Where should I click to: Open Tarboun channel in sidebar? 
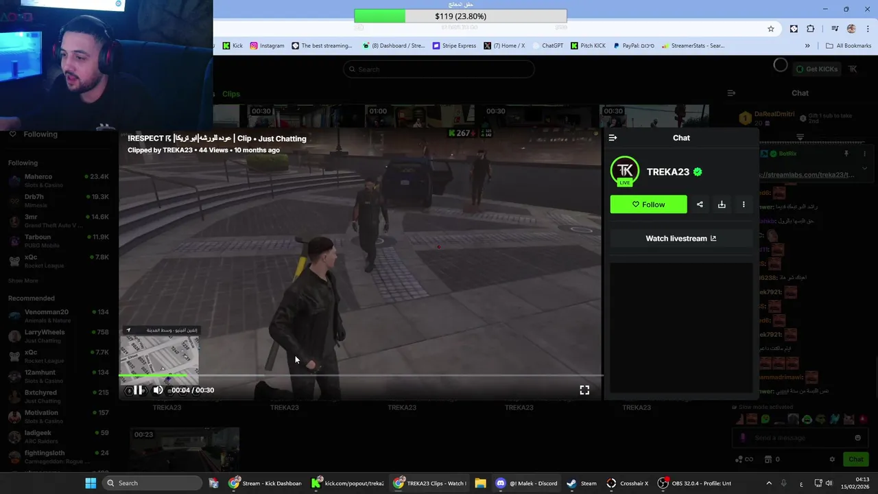pos(58,241)
